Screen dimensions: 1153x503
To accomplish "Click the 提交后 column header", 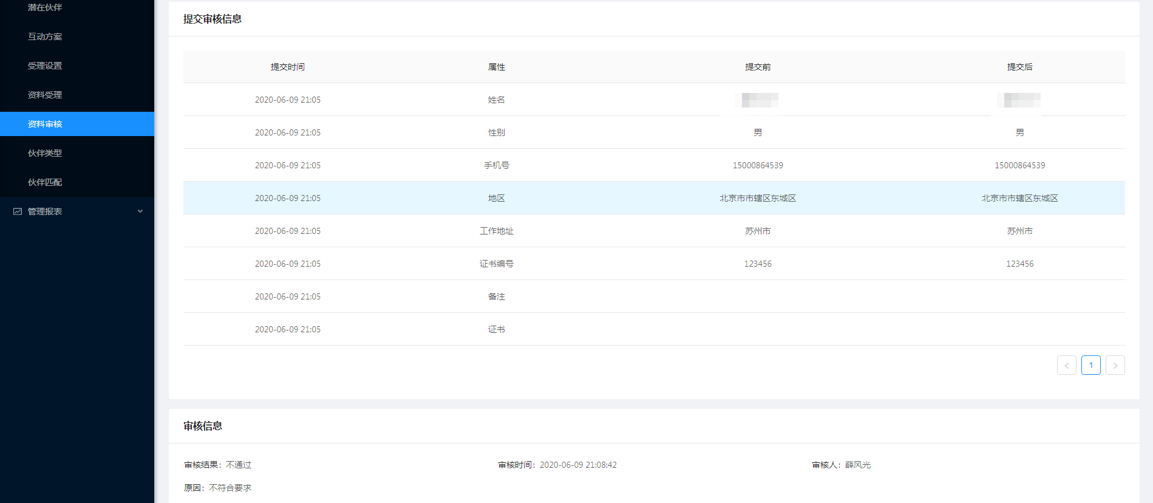I will click(1020, 67).
